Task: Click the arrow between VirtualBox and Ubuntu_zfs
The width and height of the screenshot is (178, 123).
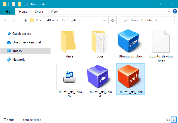Action: click(x=57, y=20)
